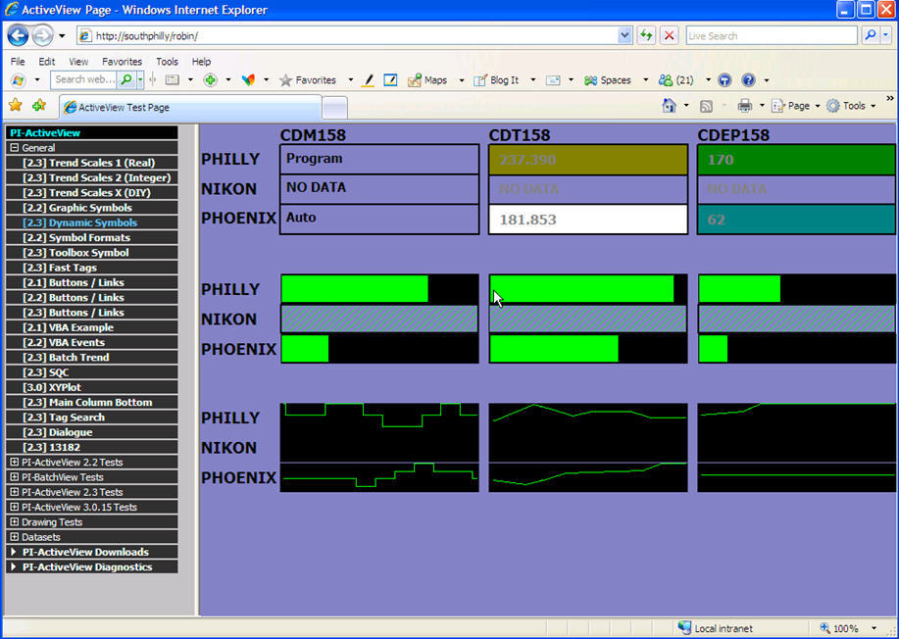Screen dimensions: 899x639
Task: Open the Favorites menu
Action: 122,62
